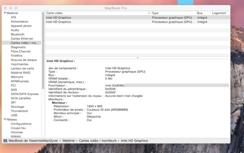Select SPI in the sidebar

(x=13, y=102)
